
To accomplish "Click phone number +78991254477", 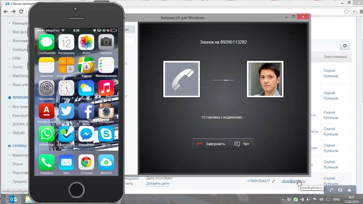I will (258, 181).
